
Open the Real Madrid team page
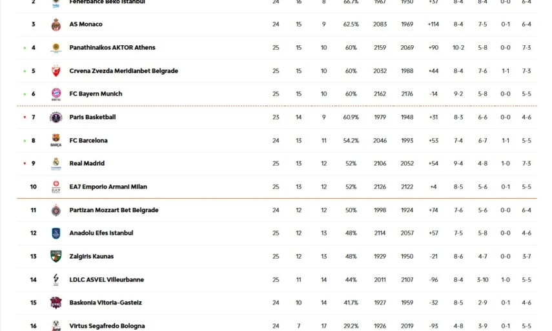[x=87, y=164]
